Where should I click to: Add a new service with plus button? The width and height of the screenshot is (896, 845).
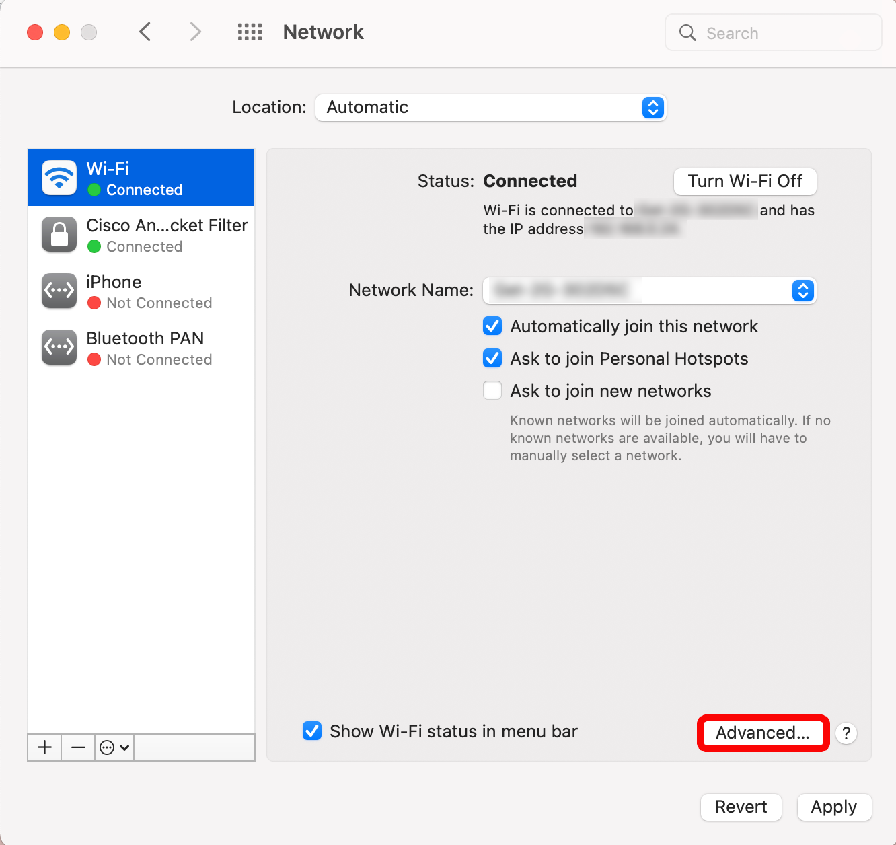tap(44, 747)
